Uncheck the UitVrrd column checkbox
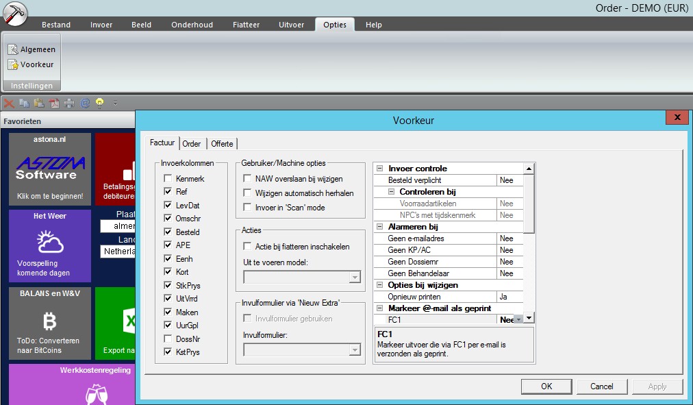The image size is (693, 405). pyautogui.click(x=168, y=299)
